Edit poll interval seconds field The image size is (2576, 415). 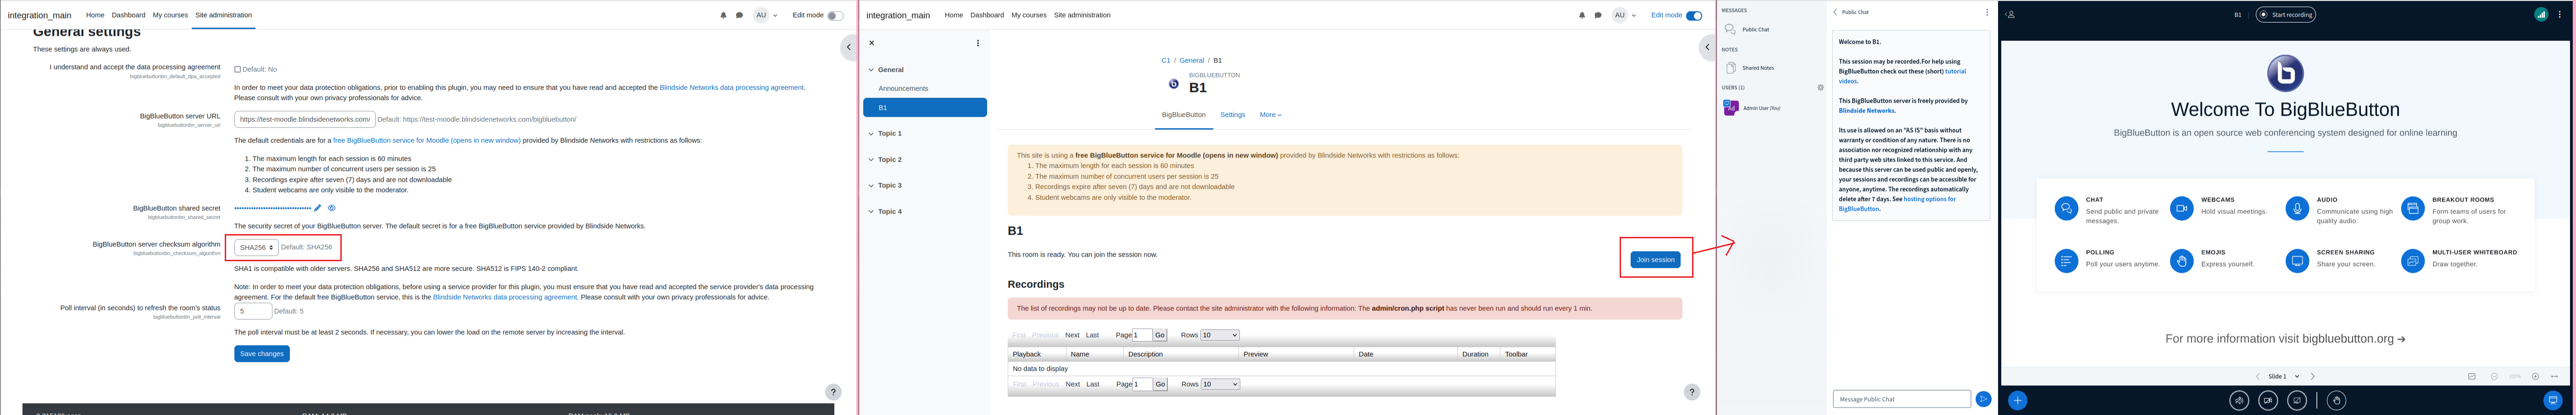(x=253, y=311)
